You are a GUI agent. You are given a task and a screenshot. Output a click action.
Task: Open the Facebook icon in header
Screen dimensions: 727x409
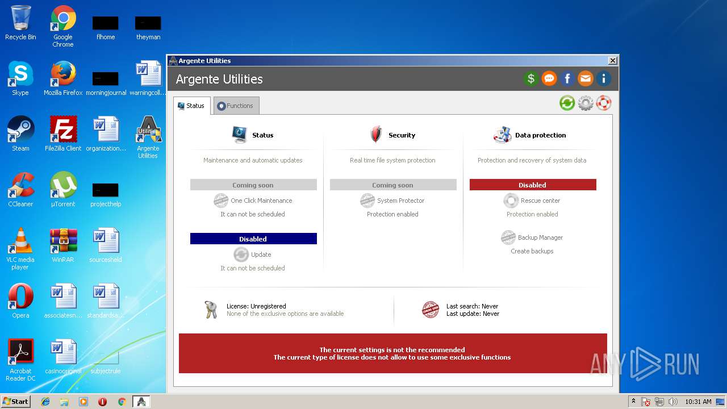click(567, 78)
